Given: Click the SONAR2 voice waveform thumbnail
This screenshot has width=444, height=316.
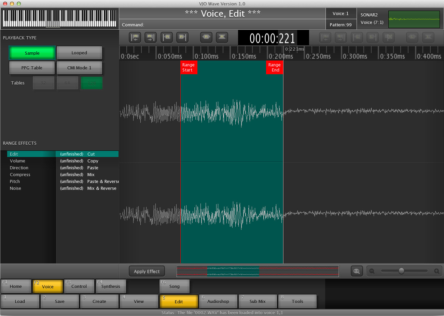Looking at the screenshot, I should [414, 19].
